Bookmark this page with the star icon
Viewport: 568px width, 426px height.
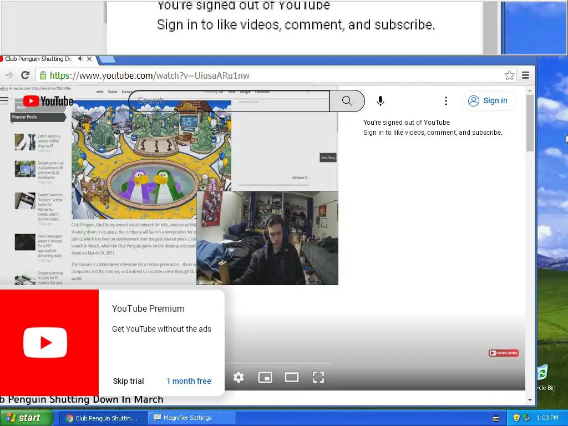pyautogui.click(x=509, y=75)
